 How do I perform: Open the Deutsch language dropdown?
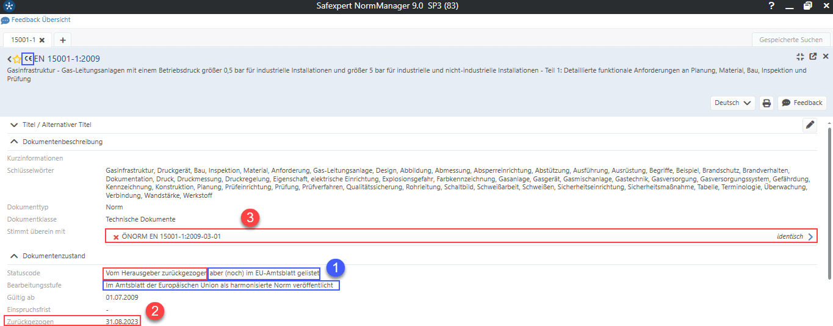click(732, 103)
